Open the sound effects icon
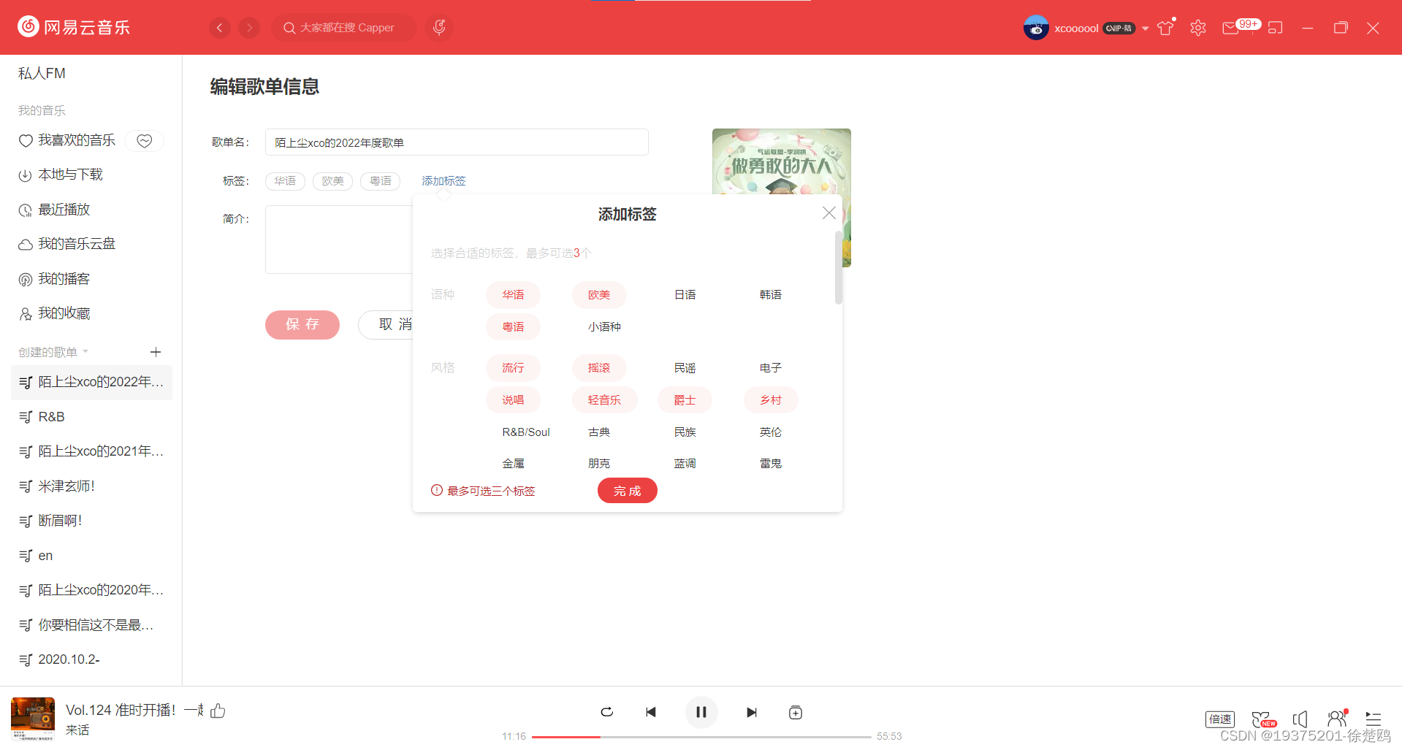Image resolution: width=1402 pixels, height=750 pixels. [x=1264, y=719]
